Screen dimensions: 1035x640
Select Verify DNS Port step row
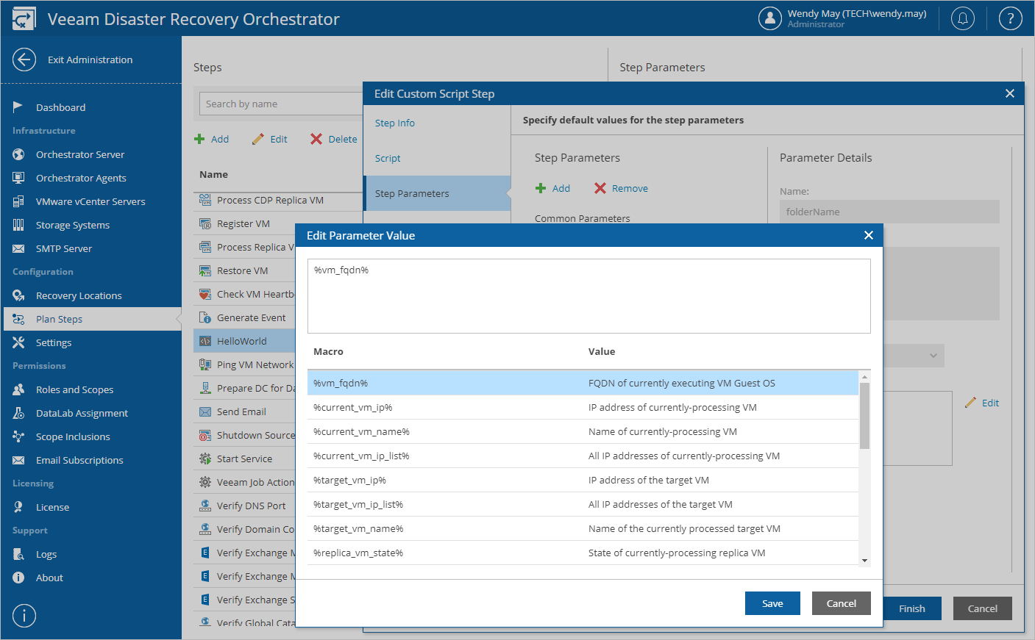244,506
